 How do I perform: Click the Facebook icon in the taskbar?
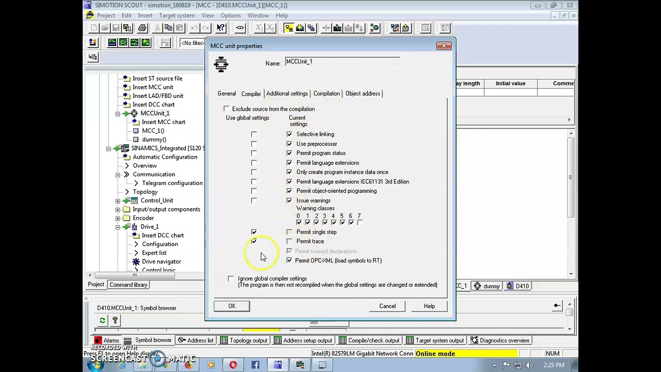pos(255,365)
